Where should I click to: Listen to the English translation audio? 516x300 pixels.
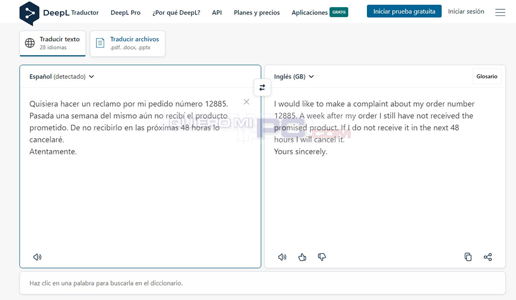coord(282,257)
